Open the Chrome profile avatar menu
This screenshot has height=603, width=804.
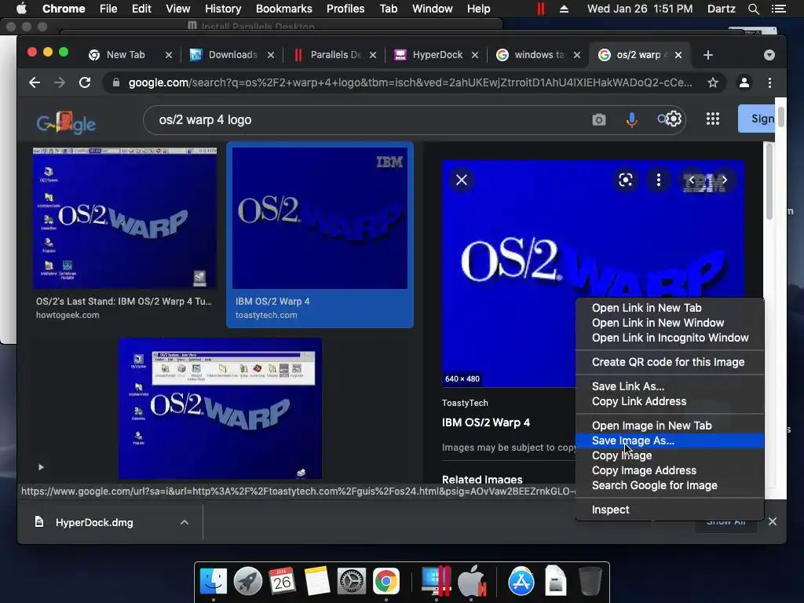coord(744,82)
